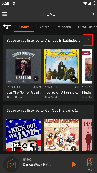Open the Dance Wave Retro! track title

(x=38, y=164)
